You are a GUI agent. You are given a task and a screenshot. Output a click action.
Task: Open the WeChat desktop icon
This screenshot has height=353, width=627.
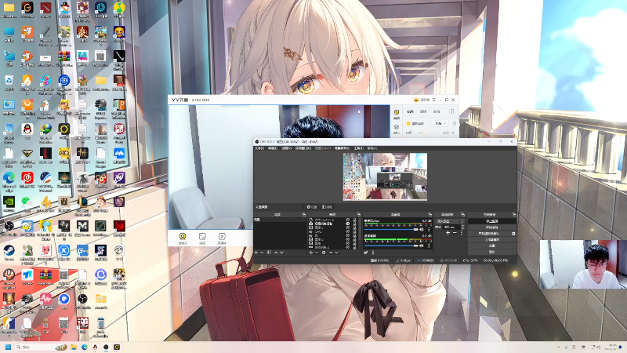tap(27, 201)
